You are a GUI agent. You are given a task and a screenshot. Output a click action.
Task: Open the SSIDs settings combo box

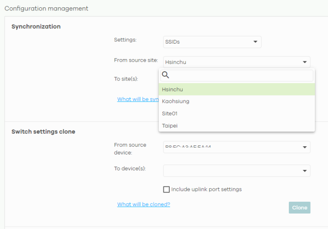tap(212, 42)
